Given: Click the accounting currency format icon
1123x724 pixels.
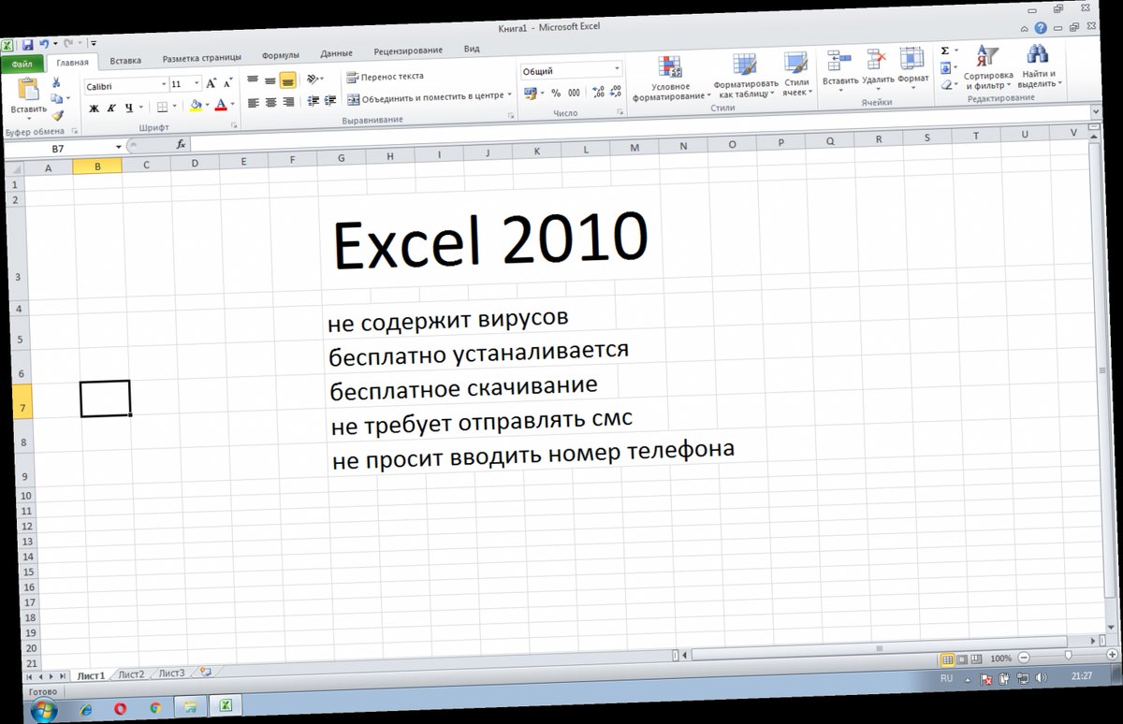Looking at the screenshot, I should pyautogui.click(x=531, y=93).
